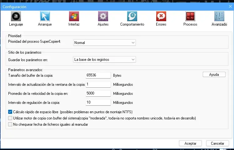The height and width of the screenshot is (150, 234).
Task: Click the Prioridad group title
Action: (x=15, y=36)
